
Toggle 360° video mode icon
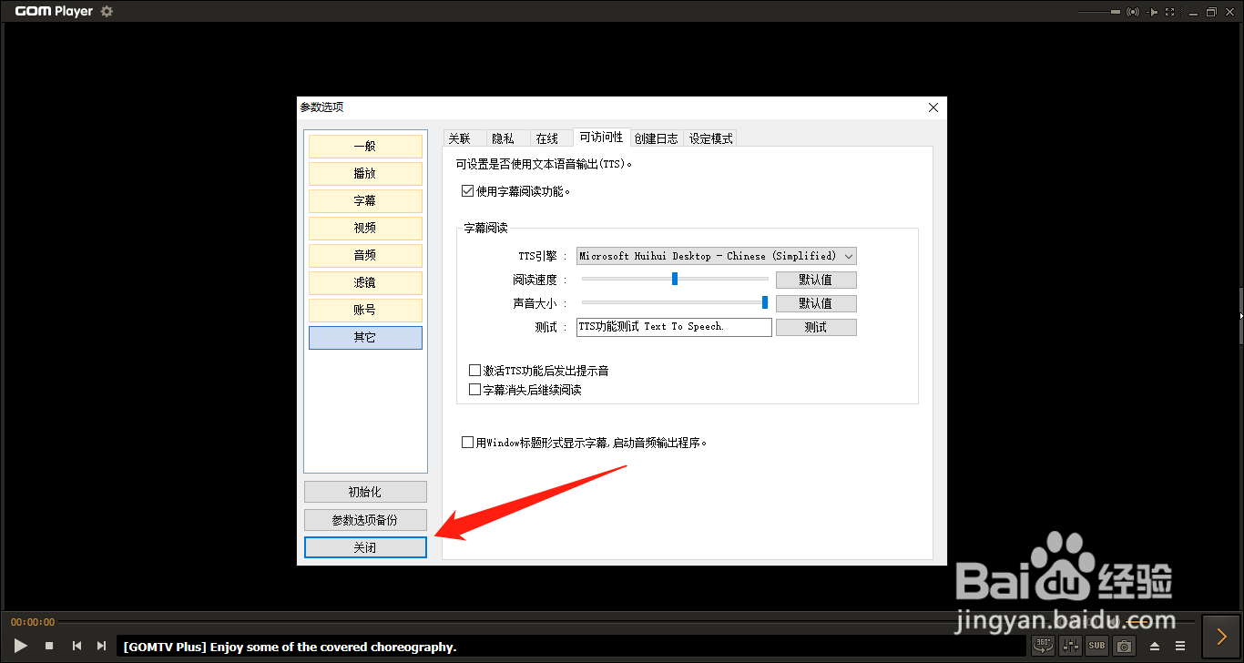coord(1043,646)
